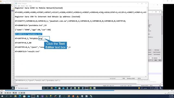Toggle VLC fullscreen button
The height and width of the screenshot is (98, 174).
[14, 93]
